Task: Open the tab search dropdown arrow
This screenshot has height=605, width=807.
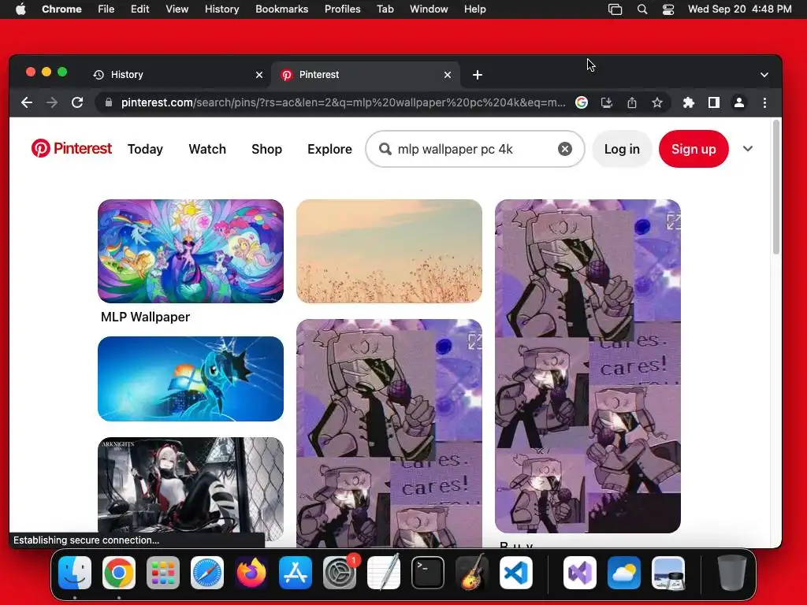Action: point(764,75)
